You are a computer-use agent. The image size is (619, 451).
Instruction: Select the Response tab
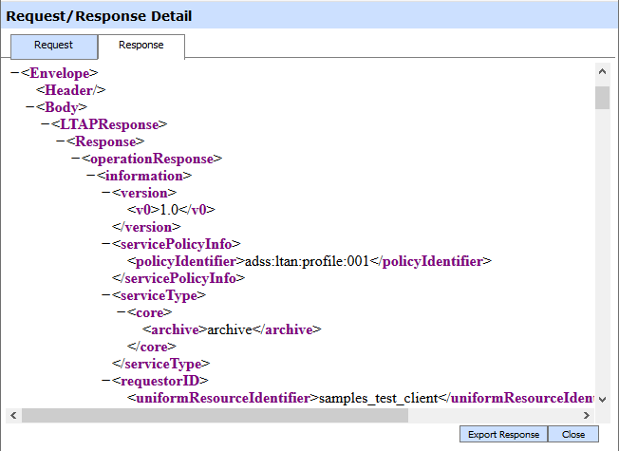click(141, 45)
